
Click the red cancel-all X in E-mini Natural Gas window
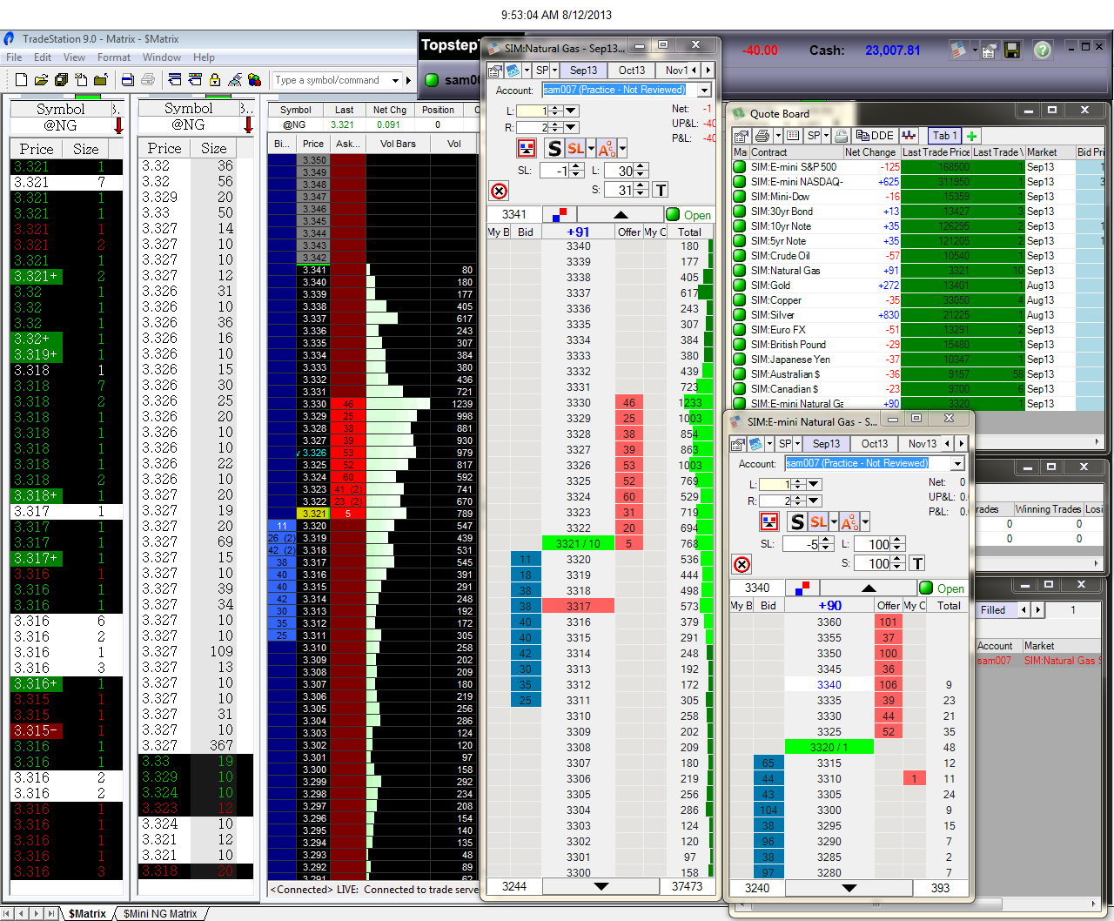coord(742,564)
